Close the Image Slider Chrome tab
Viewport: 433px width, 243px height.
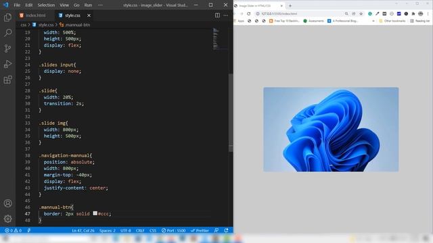click(x=281, y=5)
